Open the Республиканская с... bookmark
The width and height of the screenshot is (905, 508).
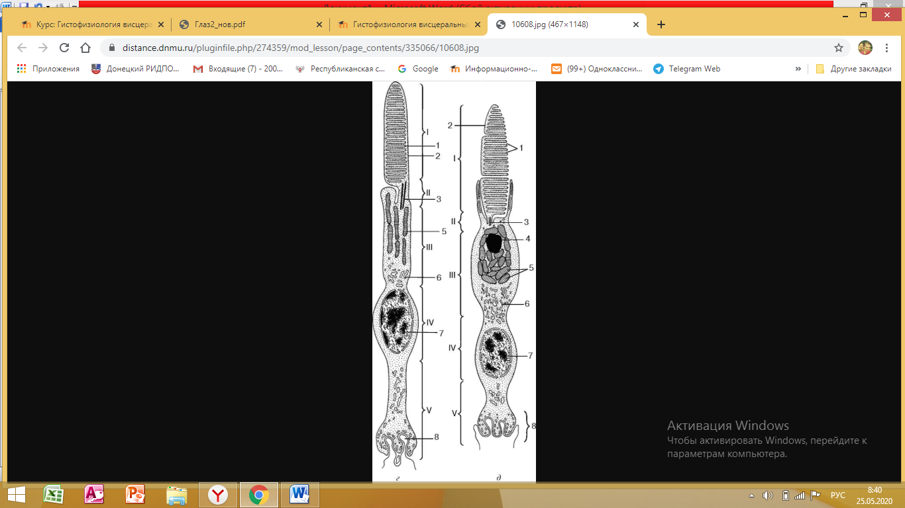pos(340,69)
